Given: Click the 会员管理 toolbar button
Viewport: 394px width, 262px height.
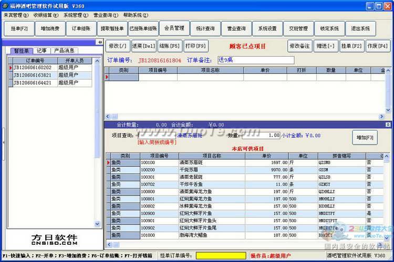Looking at the screenshot, I should click(174, 28).
